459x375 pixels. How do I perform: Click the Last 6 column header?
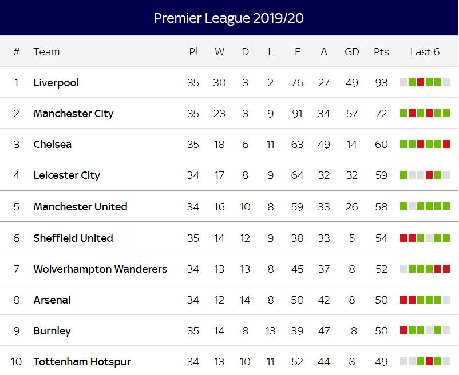coord(425,52)
